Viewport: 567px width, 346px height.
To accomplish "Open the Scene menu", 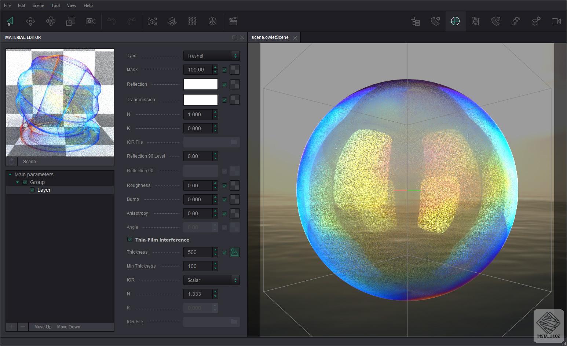I will [38, 5].
